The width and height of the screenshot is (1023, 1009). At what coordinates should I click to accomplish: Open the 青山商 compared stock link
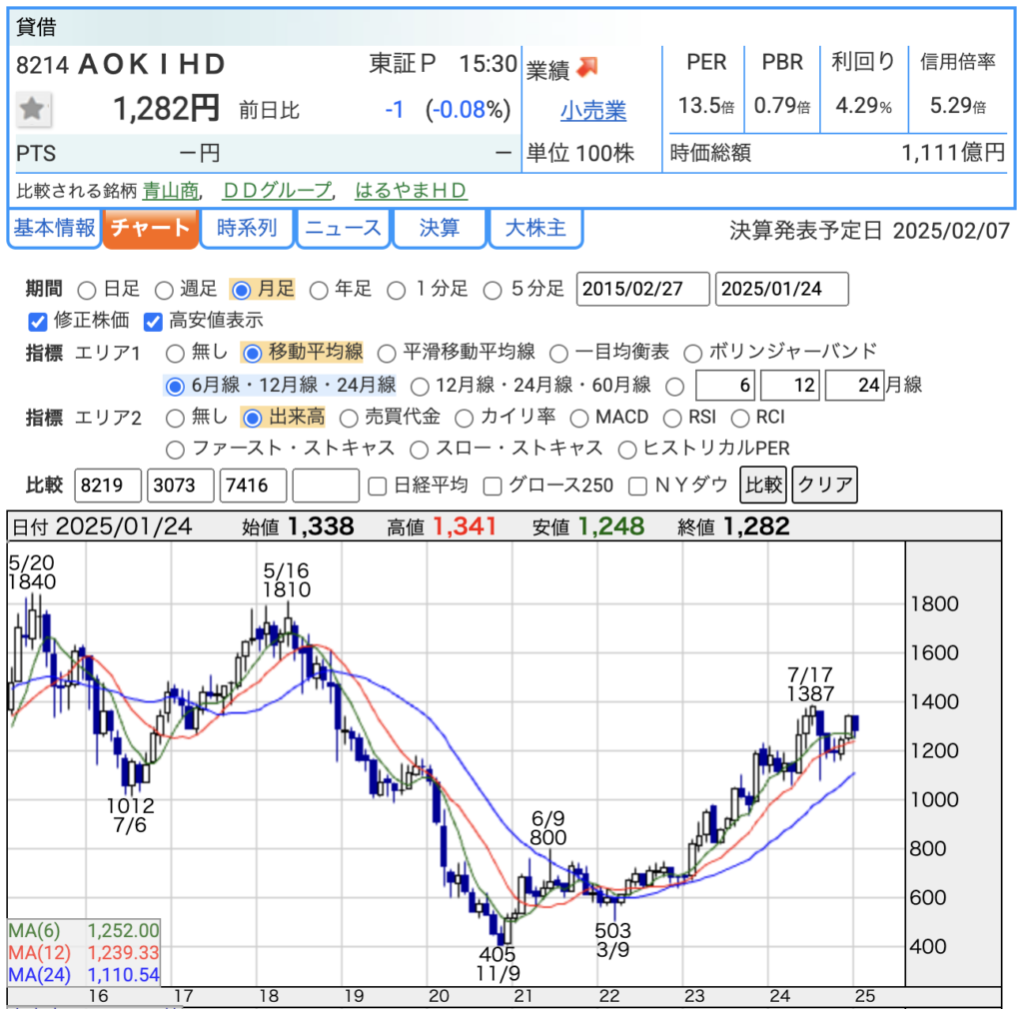coord(171,191)
